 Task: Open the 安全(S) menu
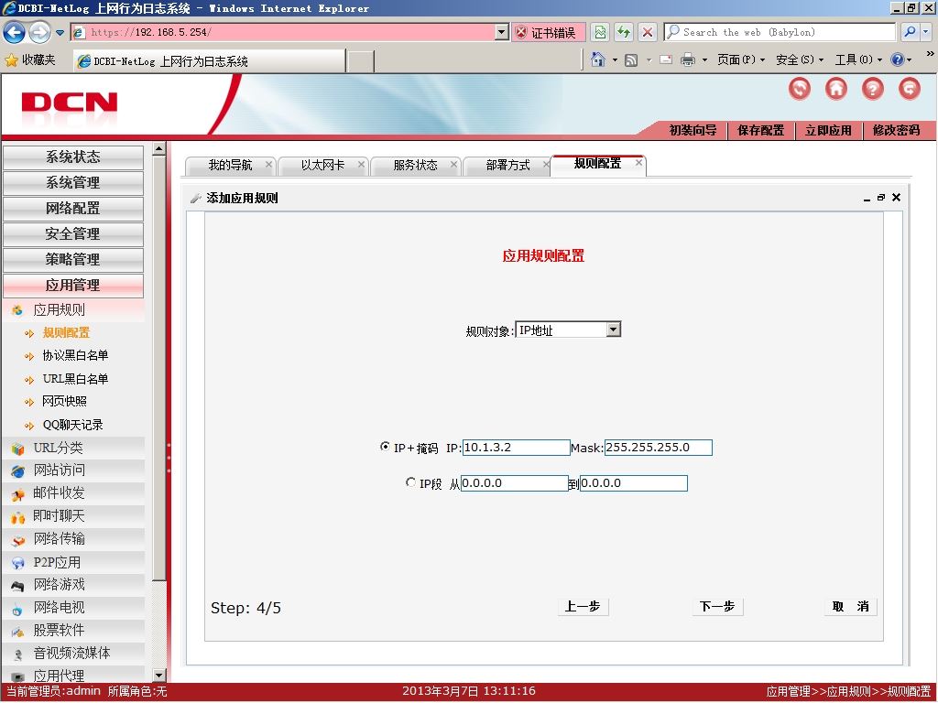799,59
